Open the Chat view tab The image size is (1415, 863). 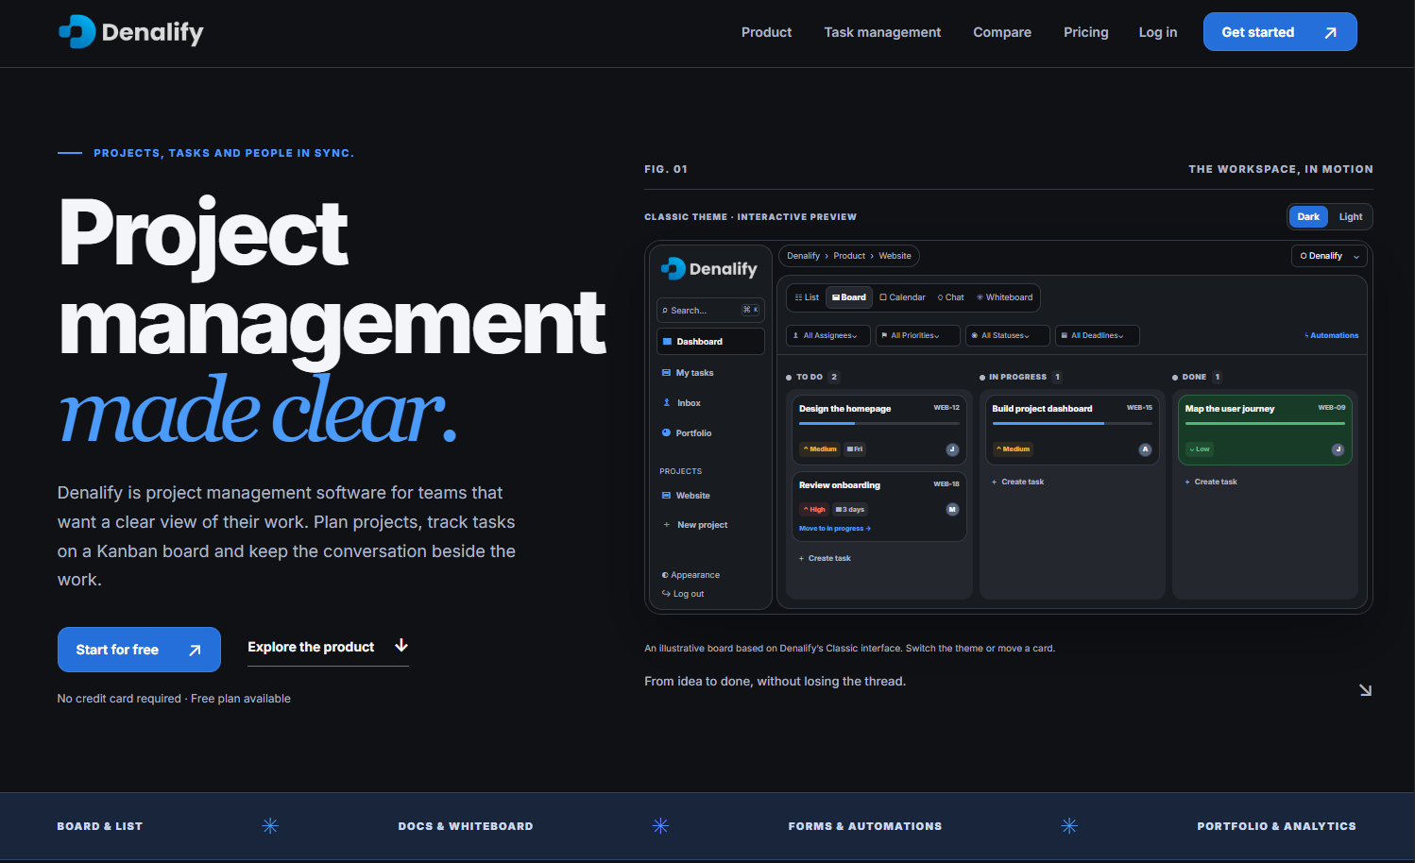pos(950,297)
